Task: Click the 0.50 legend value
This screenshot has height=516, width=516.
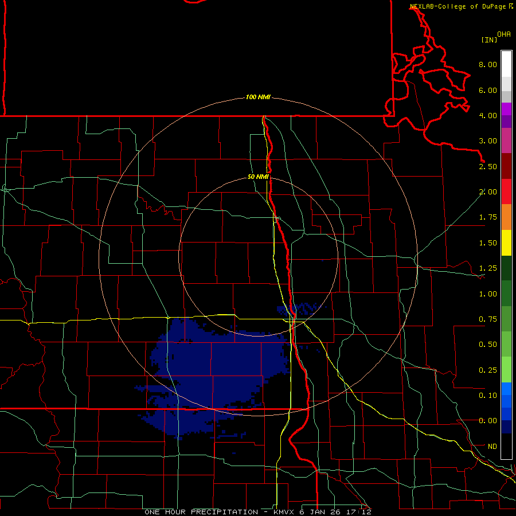Action: click(488, 345)
